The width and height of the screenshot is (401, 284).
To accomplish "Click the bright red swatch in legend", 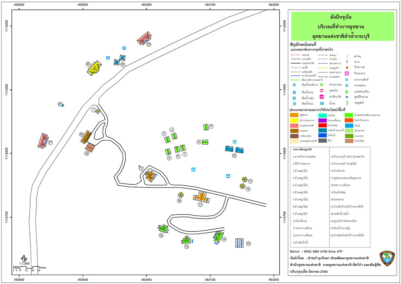I will pyautogui.click(x=323, y=126).
